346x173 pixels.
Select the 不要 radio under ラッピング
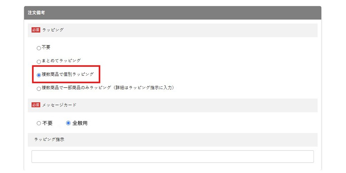click(39, 48)
